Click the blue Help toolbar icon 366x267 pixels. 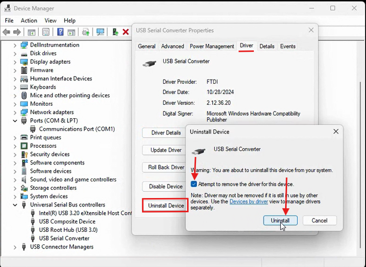pyautogui.click(x=60, y=32)
